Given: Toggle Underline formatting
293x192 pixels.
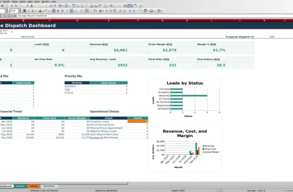Looking at the screenshot, I should pos(33,11).
